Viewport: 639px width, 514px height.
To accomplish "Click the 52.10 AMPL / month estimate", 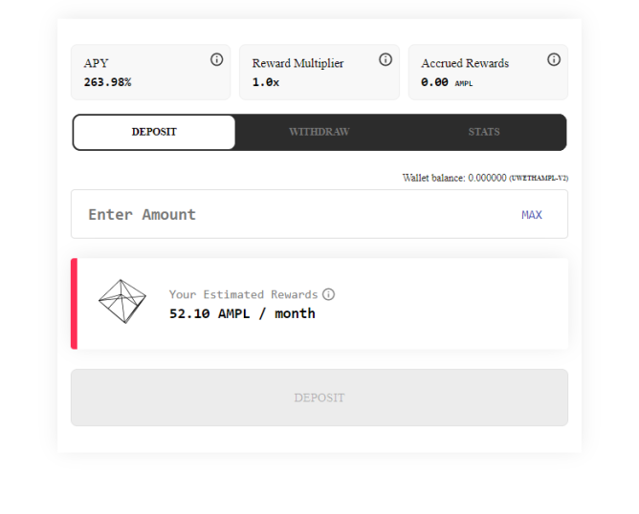I will click(242, 313).
